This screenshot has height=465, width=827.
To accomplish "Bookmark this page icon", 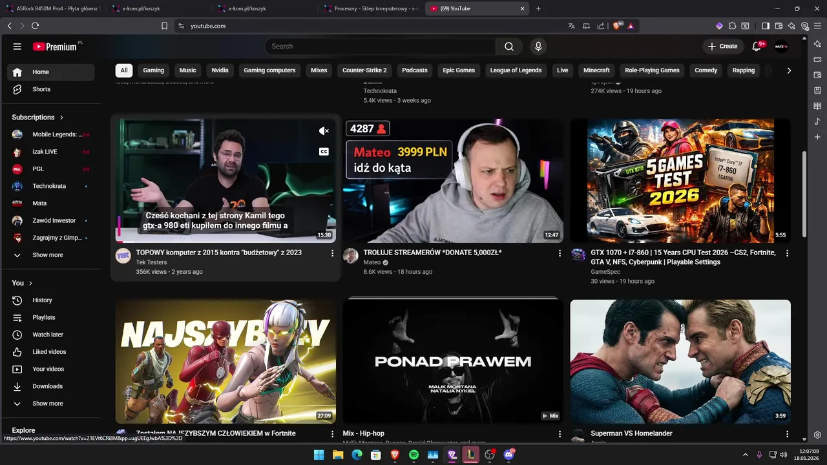I will pyautogui.click(x=164, y=26).
